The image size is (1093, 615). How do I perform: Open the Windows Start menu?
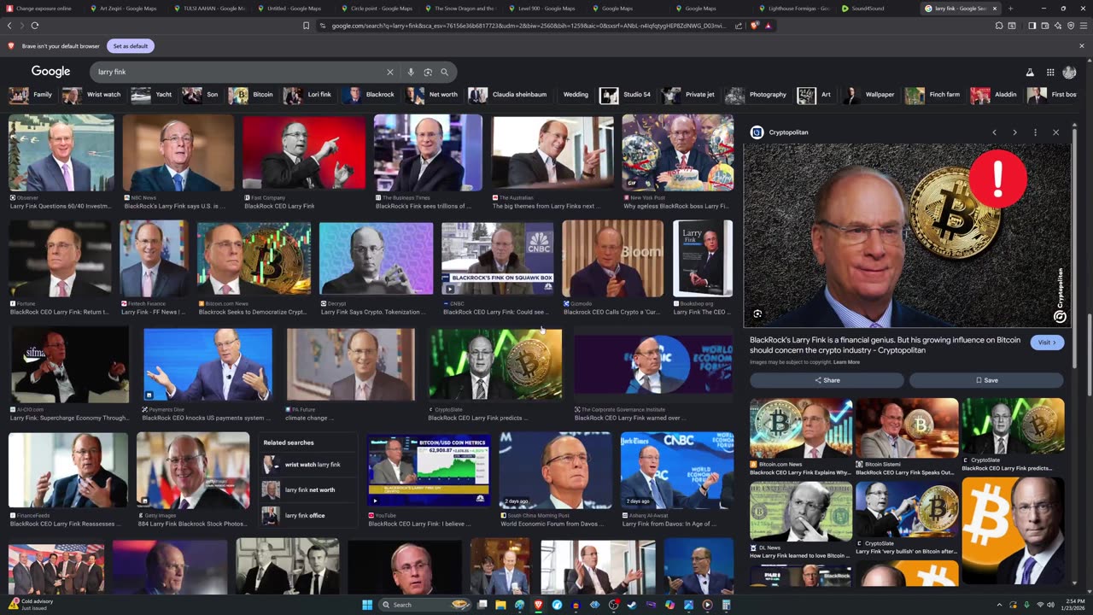coord(367,605)
